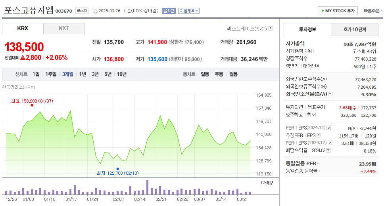
Task: Click the 한국거래소(KRX) chart label
Action: (x=19, y=87)
